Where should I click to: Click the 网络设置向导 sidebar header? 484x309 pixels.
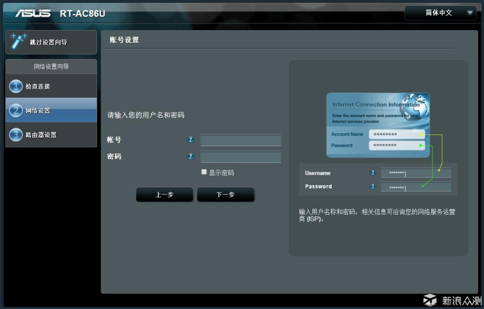(51, 66)
